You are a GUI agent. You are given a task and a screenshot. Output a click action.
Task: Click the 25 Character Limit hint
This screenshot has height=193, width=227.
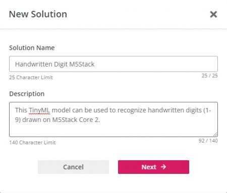31,78
